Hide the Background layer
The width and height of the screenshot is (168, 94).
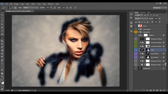pyautogui.click(x=136, y=68)
